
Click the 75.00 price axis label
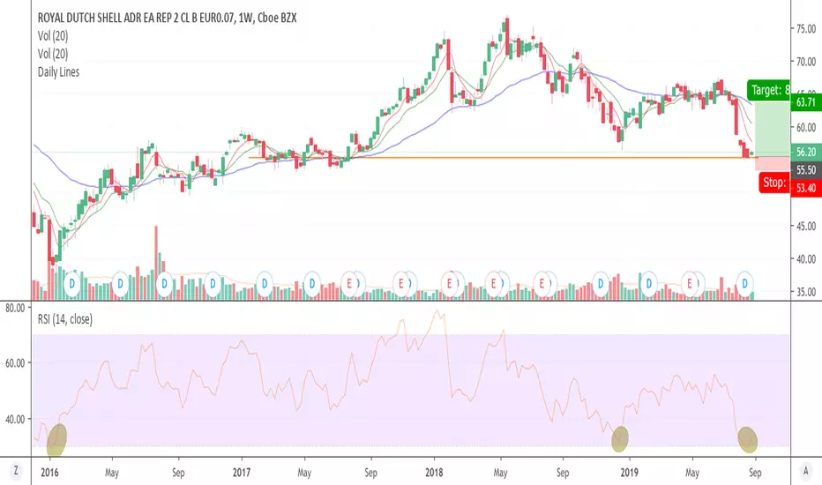(x=806, y=29)
